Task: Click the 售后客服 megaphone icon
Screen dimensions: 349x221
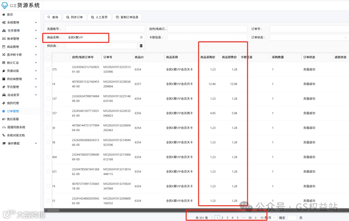Action: (x=4, y=119)
